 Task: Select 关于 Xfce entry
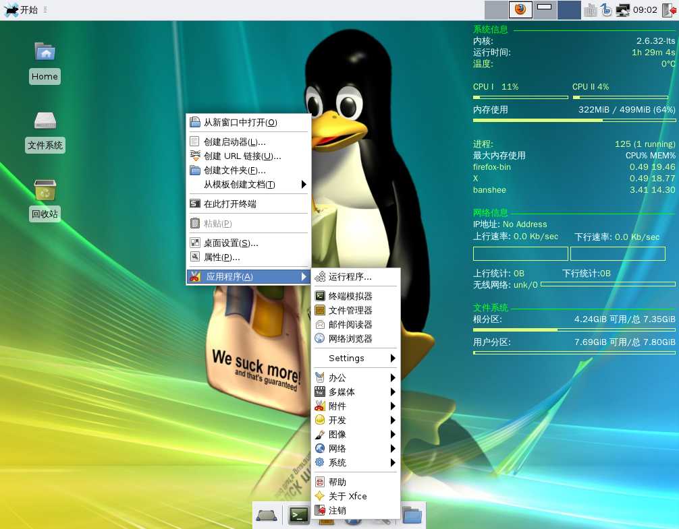click(356, 496)
